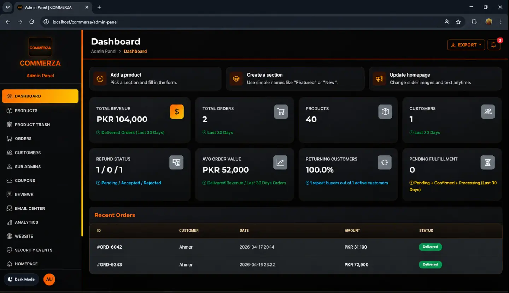
Task: Open browser extensions puzzle icon
Action: point(474,22)
